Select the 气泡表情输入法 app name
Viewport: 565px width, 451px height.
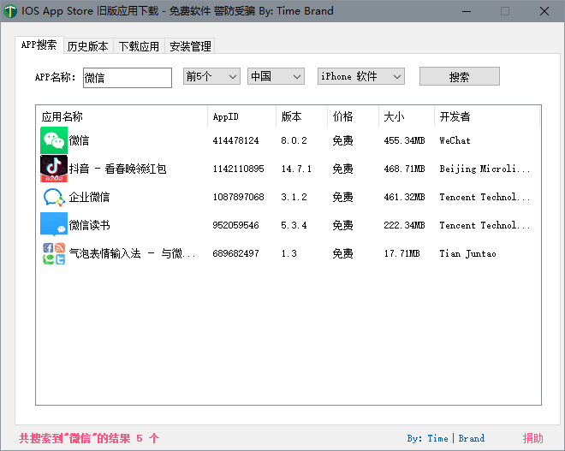pyautogui.click(x=132, y=253)
